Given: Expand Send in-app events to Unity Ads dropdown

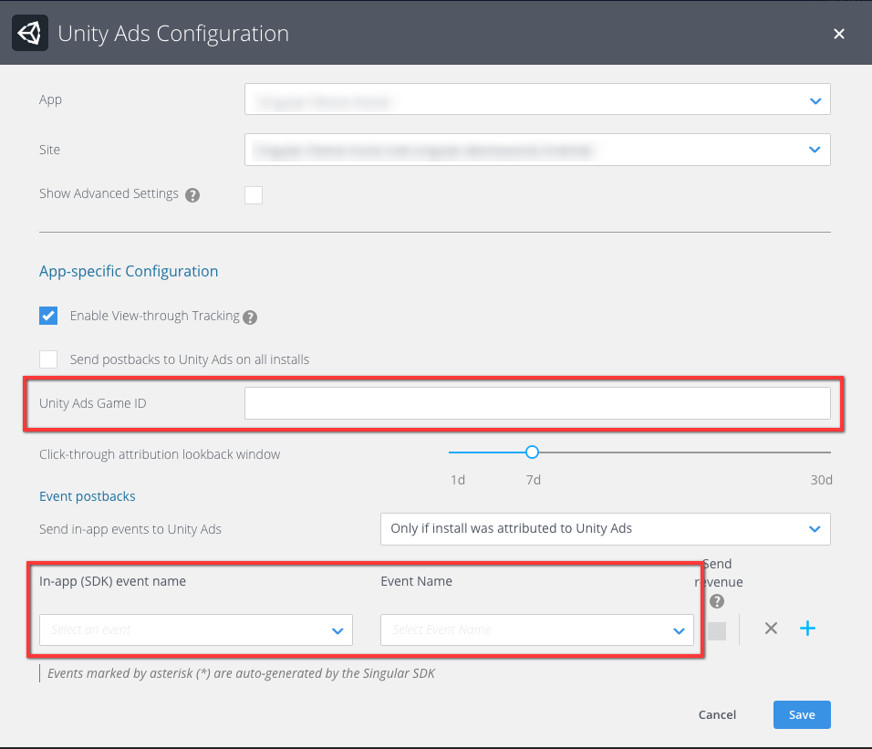Looking at the screenshot, I should 605,529.
